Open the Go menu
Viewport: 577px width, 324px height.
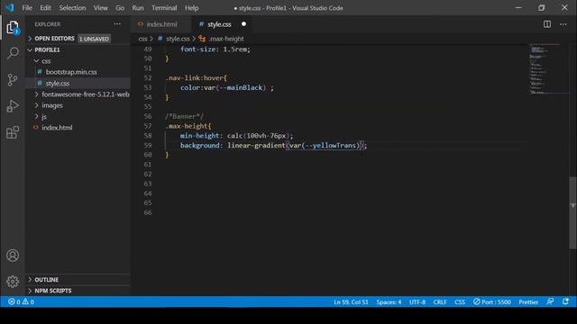click(120, 8)
